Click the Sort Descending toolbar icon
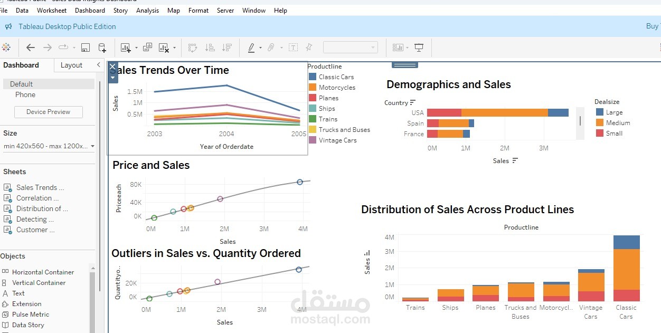Image resolution: width=661 pixels, height=333 pixels. 227,47
